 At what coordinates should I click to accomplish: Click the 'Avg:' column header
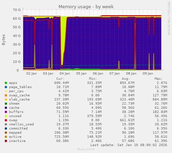pyautogui.click(x=126, y=79)
